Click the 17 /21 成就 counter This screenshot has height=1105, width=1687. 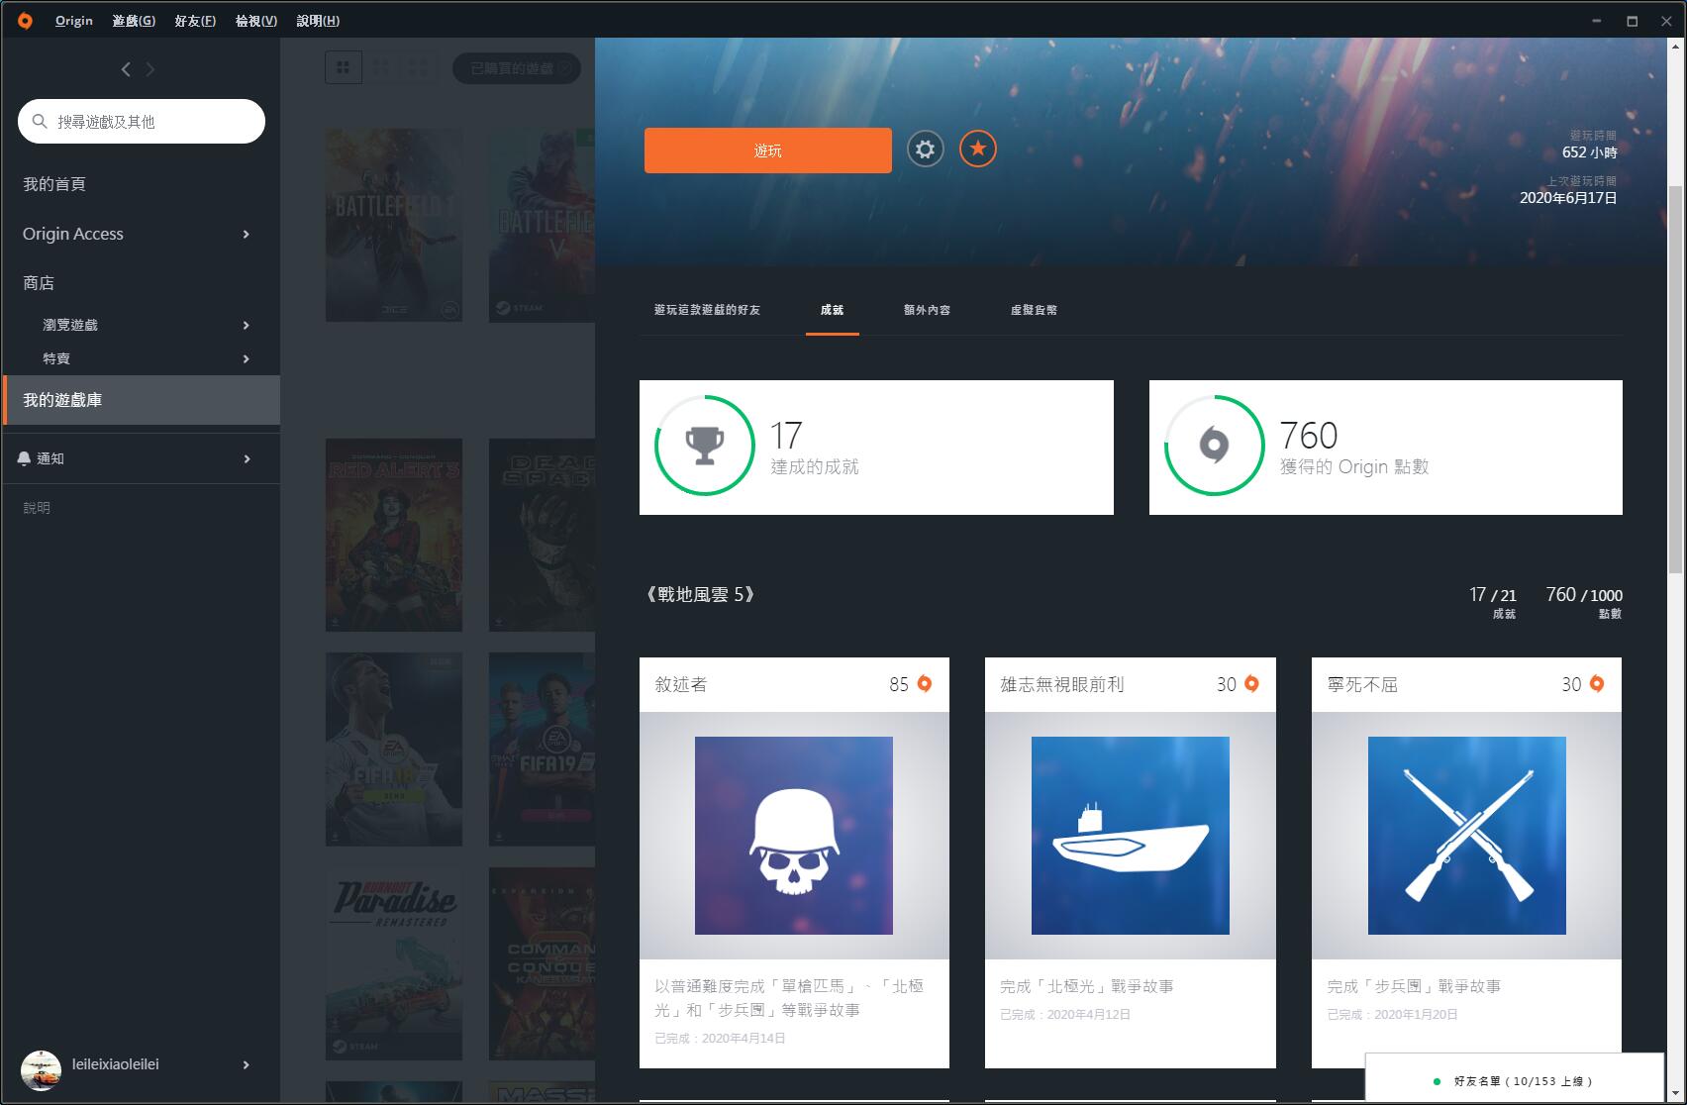point(1493,601)
